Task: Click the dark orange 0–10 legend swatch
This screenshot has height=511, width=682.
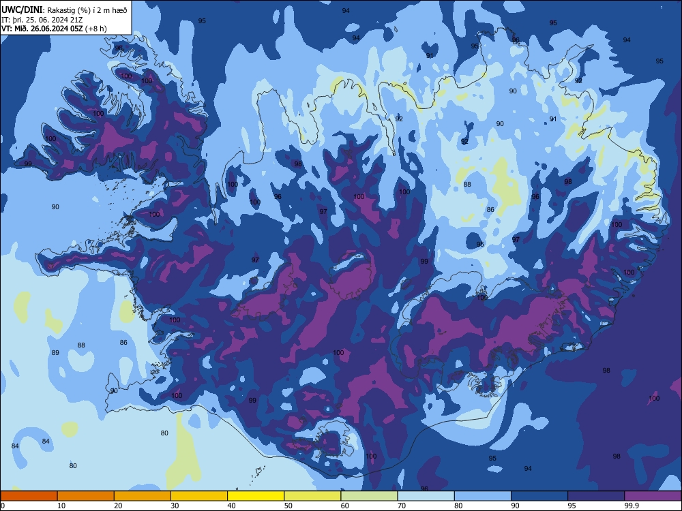Action: point(29,496)
